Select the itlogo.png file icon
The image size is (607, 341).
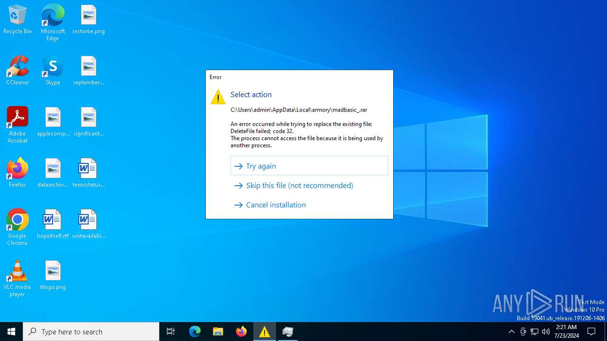click(53, 276)
